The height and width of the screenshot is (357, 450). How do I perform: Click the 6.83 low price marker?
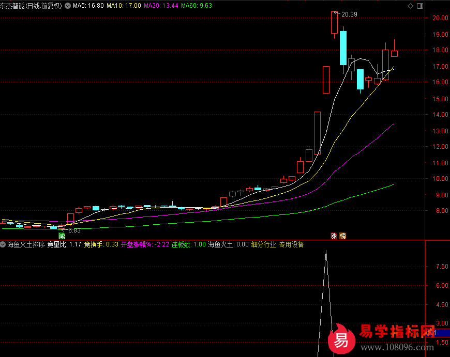coord(74,230)
